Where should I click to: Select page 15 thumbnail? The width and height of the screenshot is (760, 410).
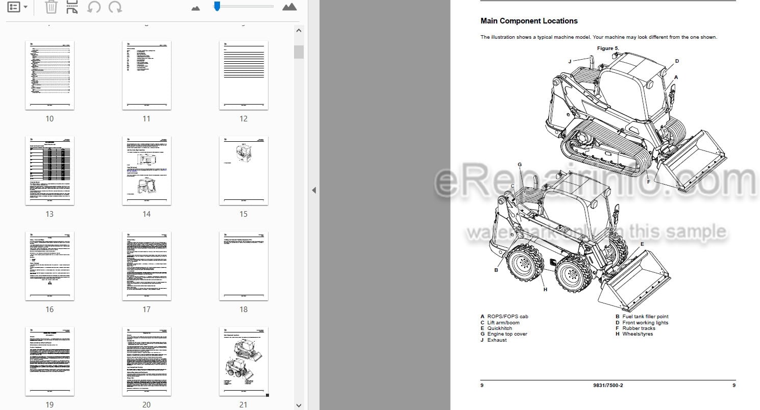(x=243, y=170)
